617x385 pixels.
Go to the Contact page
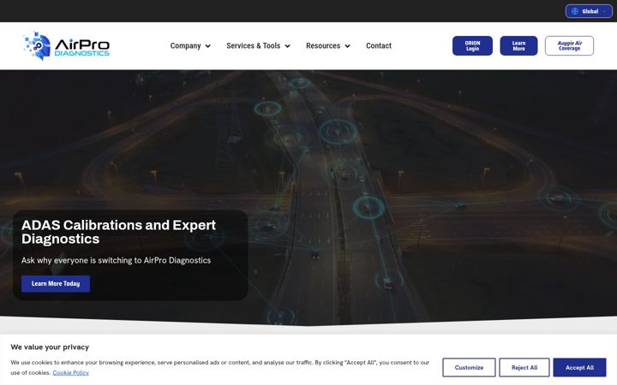click(x=379, y=46)
